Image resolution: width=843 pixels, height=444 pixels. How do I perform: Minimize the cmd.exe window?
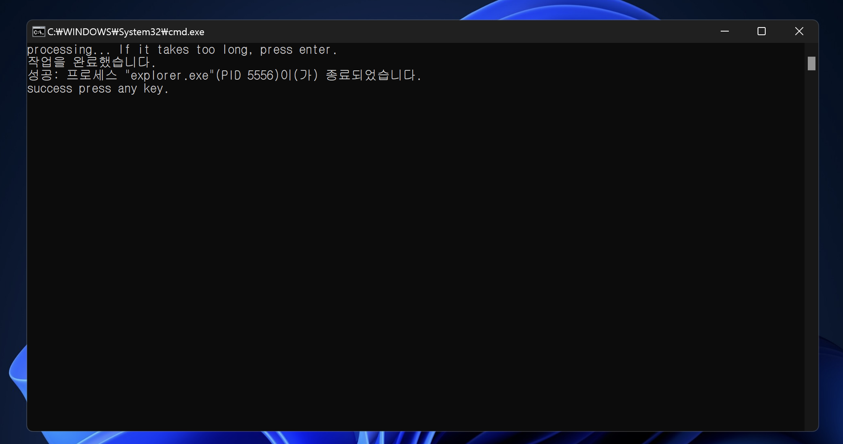(724, 32)
